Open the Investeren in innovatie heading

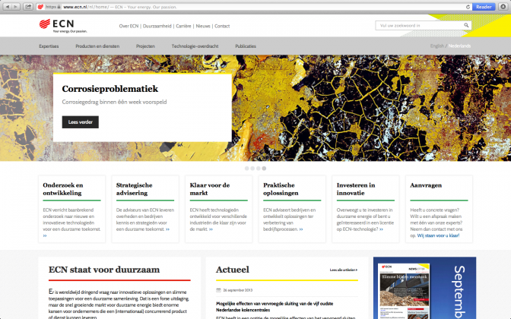pos(356,189)
